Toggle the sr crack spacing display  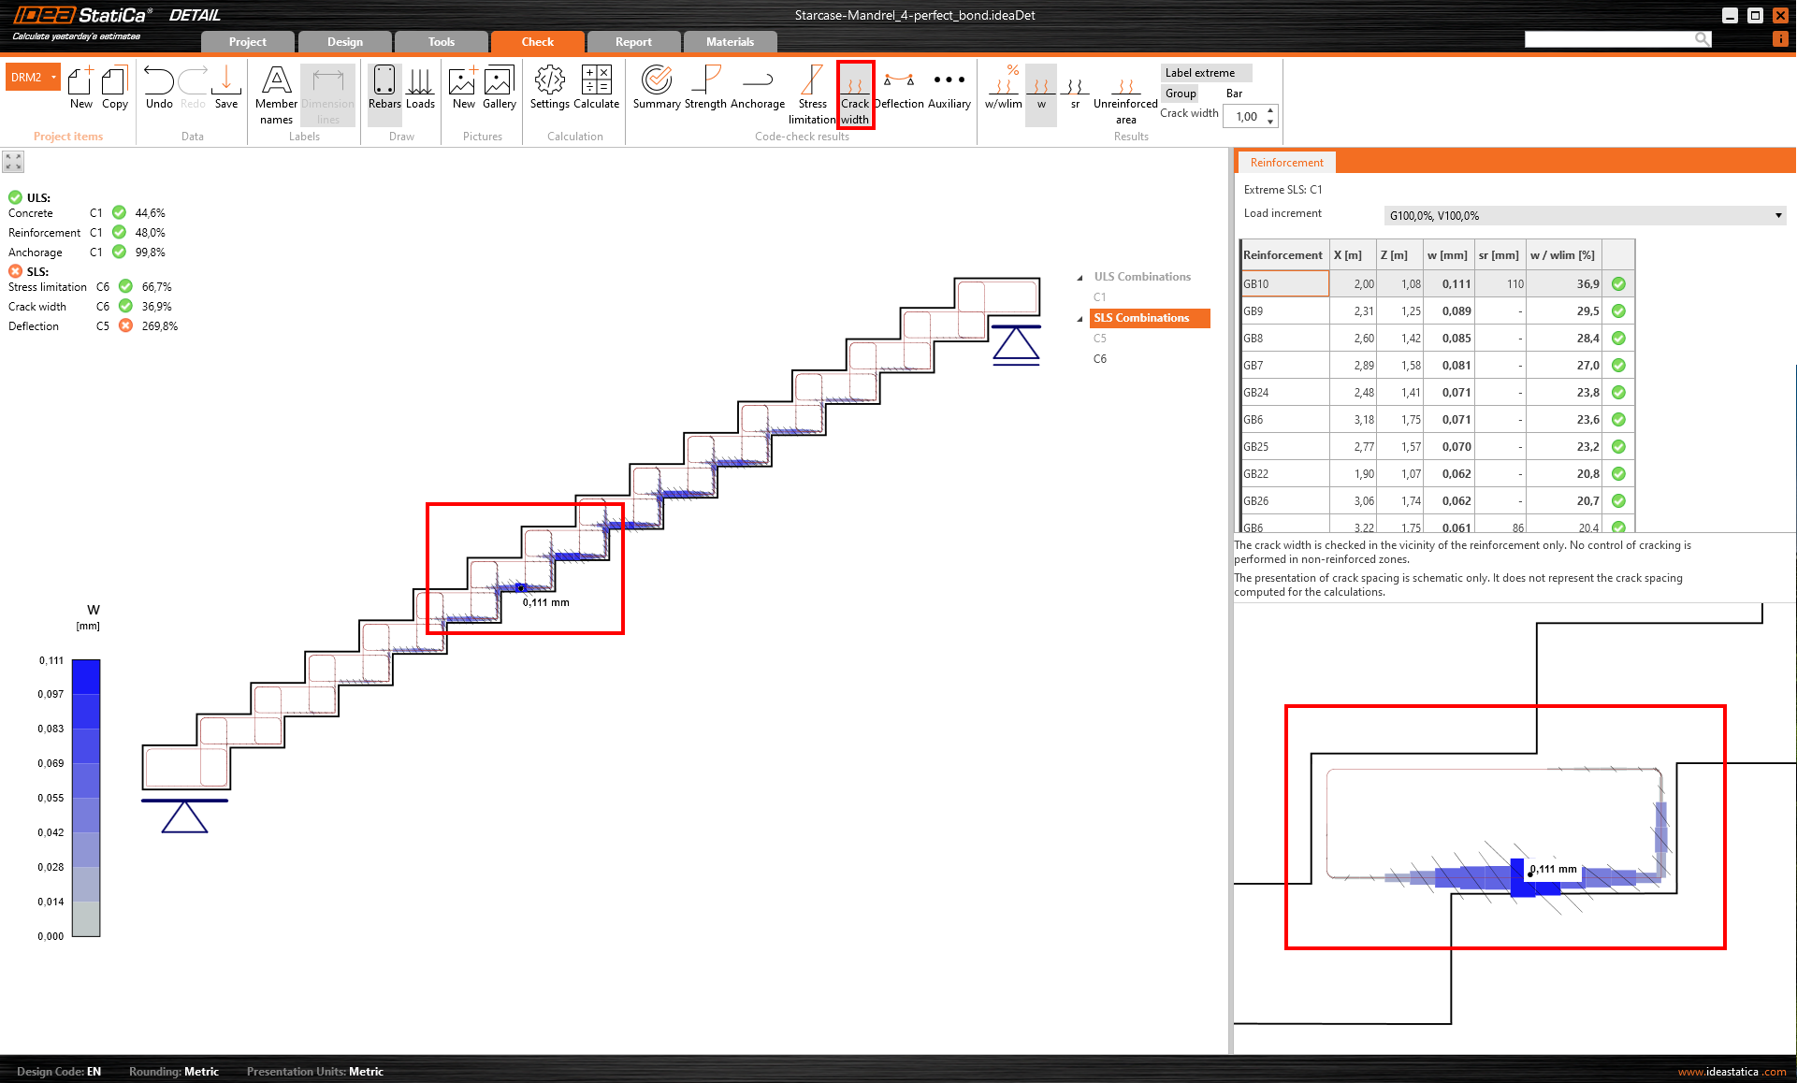[1075, 88]
